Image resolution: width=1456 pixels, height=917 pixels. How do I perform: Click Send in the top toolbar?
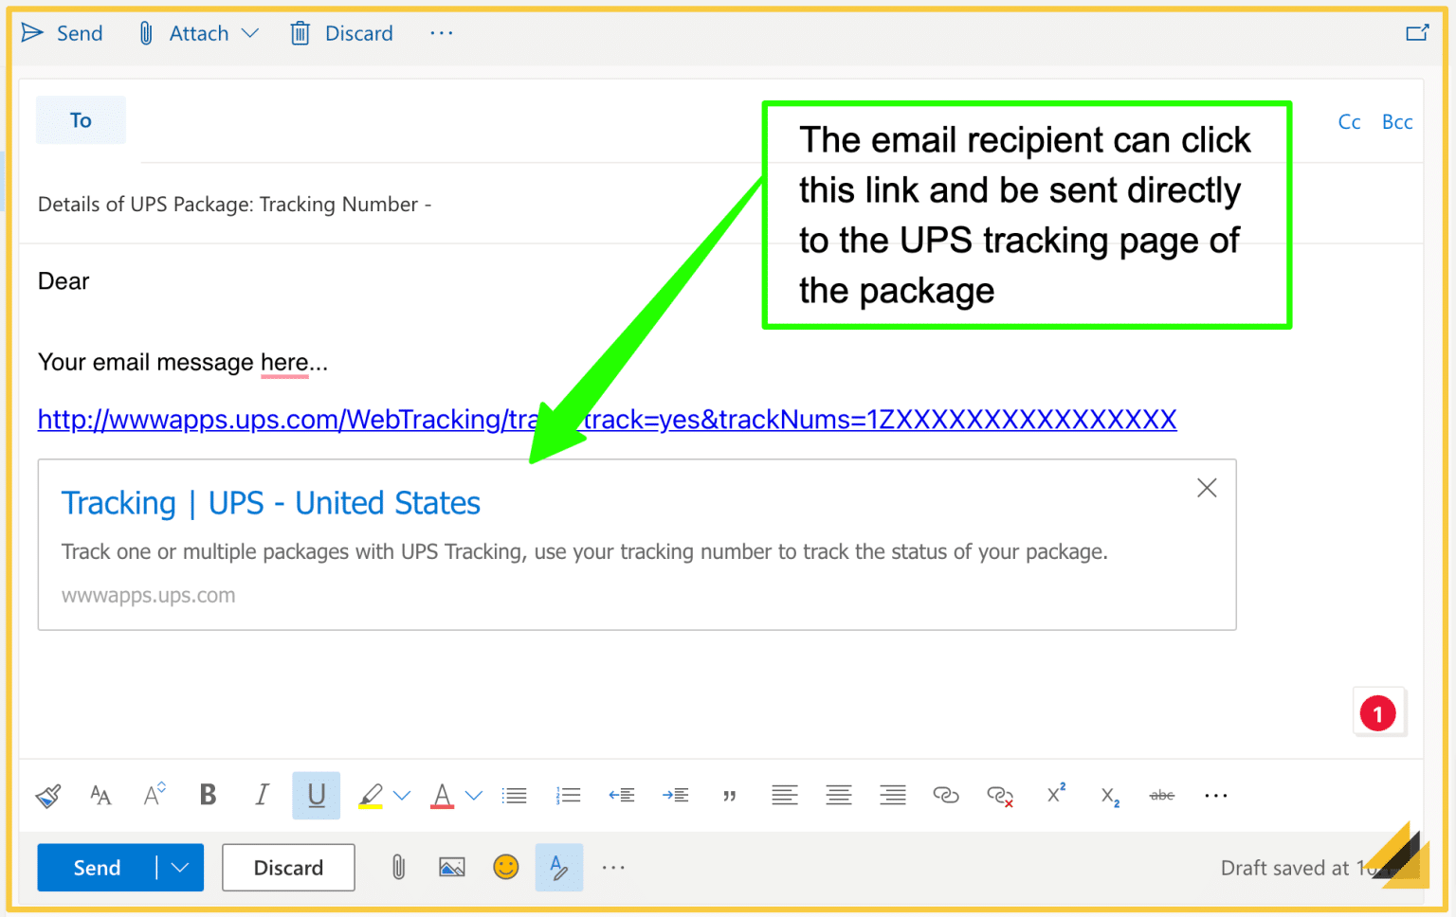pos(63,33)
